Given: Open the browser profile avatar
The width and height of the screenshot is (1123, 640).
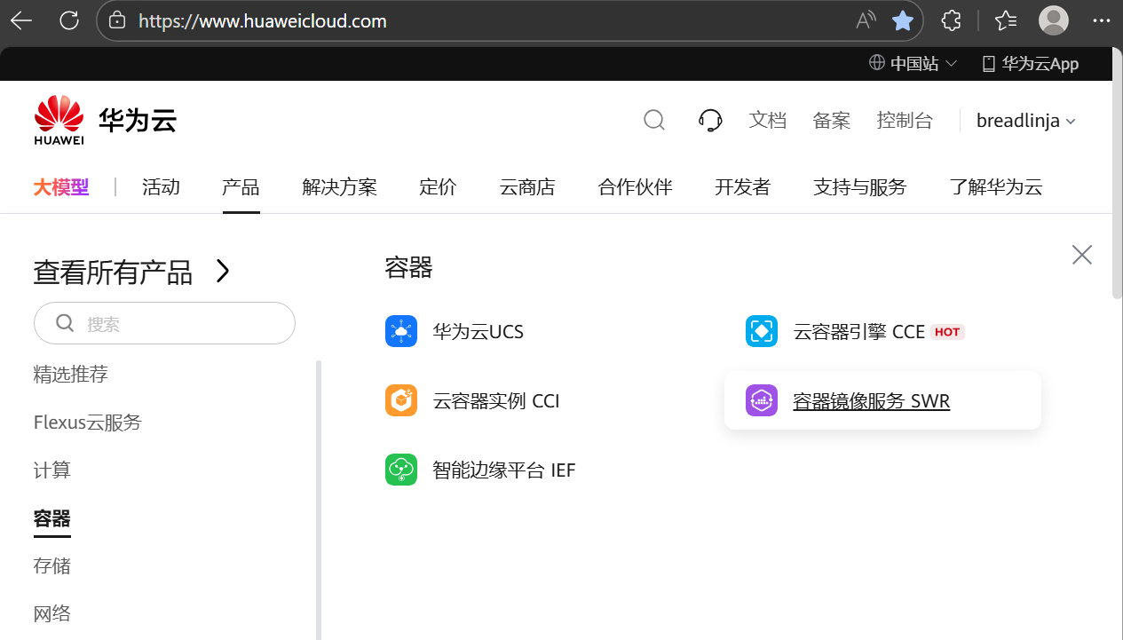Looking at the screenshot, I should (x=1054, y=20).
